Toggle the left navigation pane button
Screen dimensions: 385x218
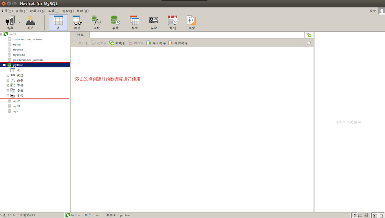click(x=375, y=215)
